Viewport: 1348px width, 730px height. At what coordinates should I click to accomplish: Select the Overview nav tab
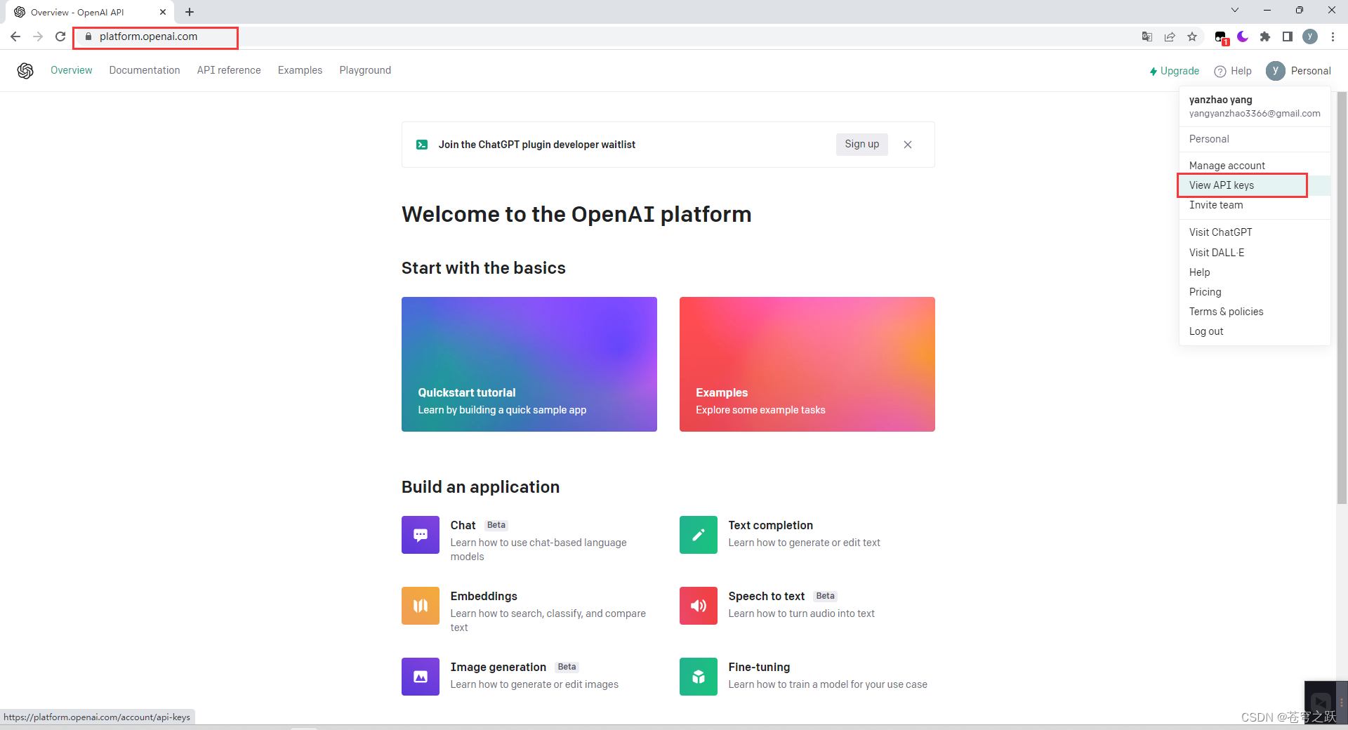coord(71,70)
